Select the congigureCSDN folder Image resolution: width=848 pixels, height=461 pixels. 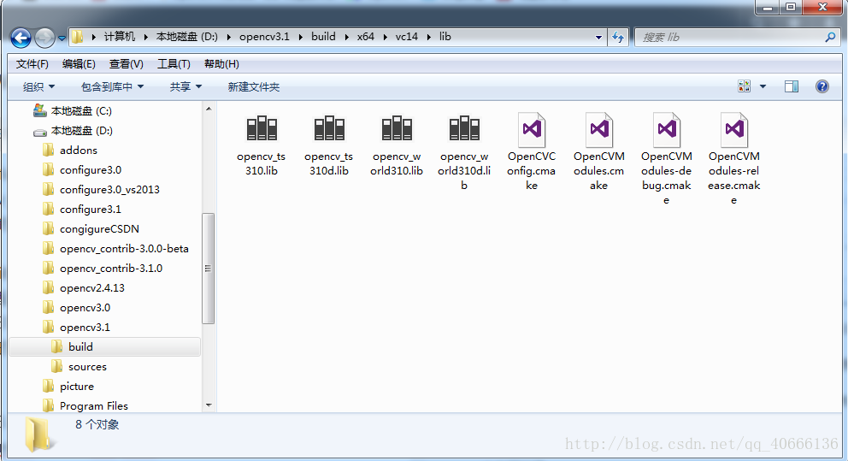tap(99, 229)
